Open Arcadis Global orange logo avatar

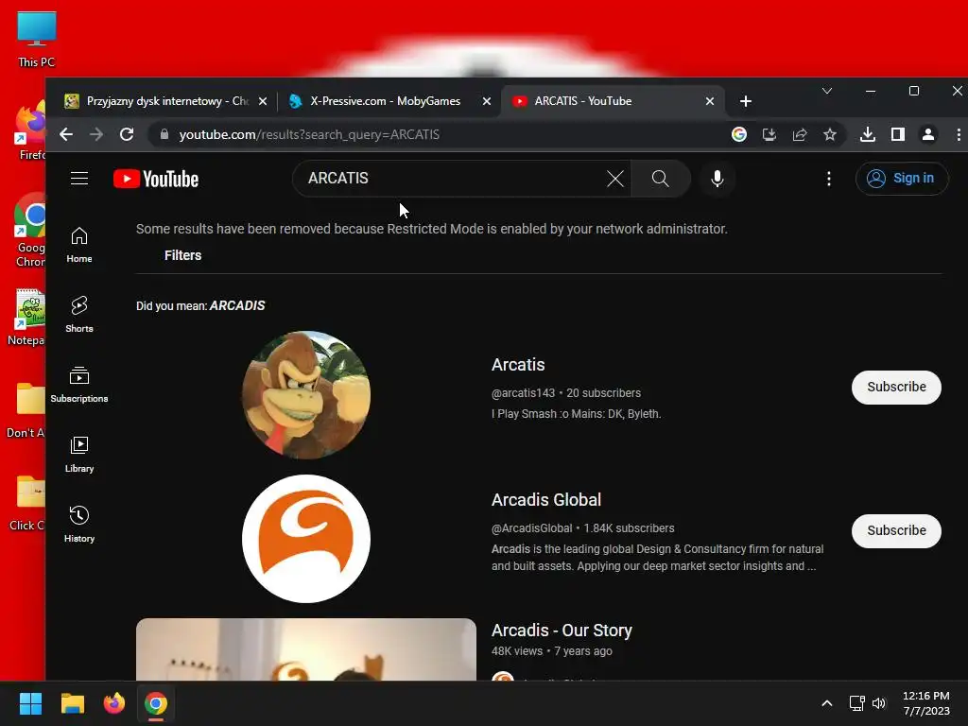click(x=306, y=538)
